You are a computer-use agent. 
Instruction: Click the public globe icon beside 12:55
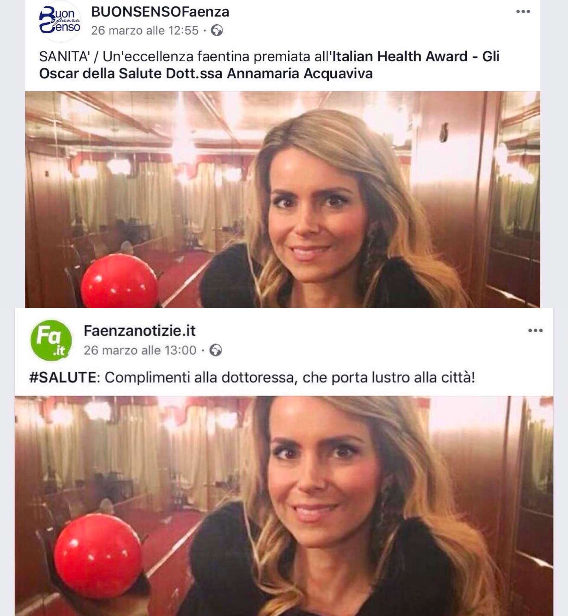[x=217, y=30]
